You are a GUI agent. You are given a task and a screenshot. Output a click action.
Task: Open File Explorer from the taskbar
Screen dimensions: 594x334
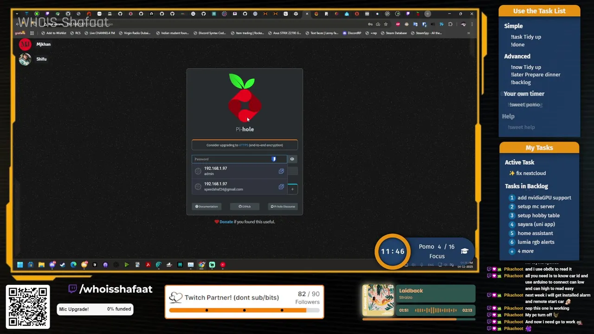[x=41, y=265]
